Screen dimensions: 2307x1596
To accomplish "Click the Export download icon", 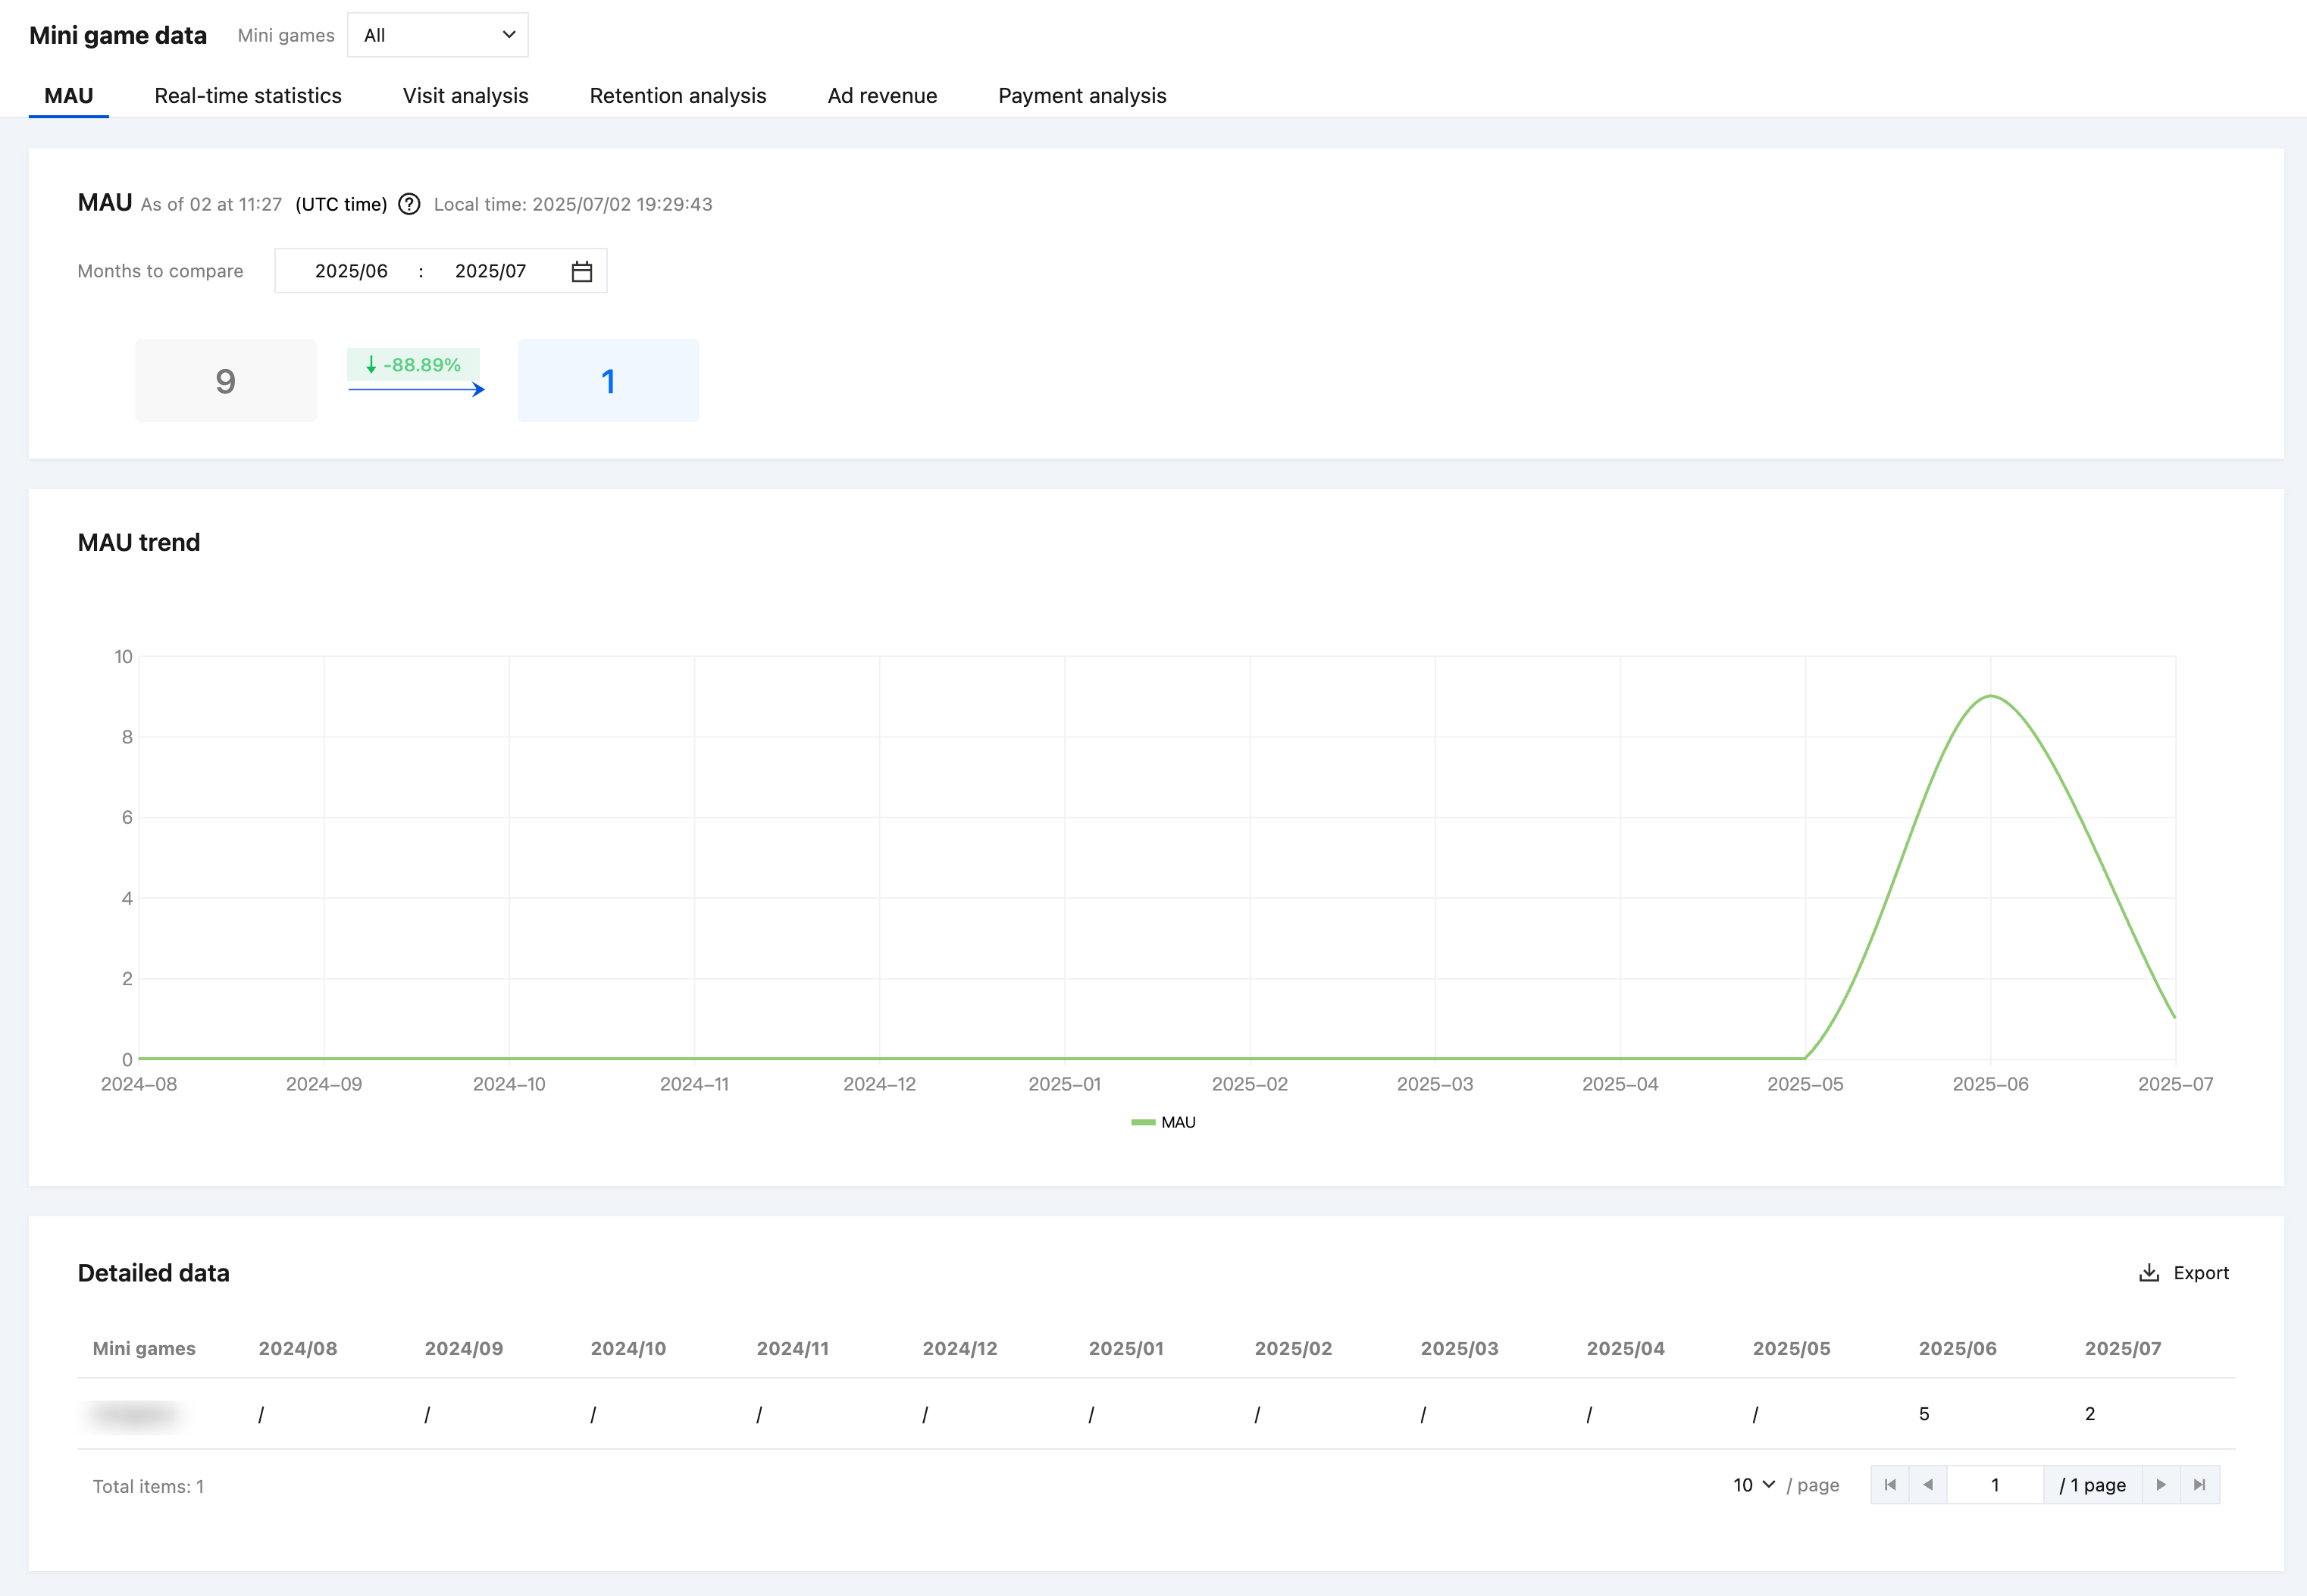I will tap(2149, 1273).
